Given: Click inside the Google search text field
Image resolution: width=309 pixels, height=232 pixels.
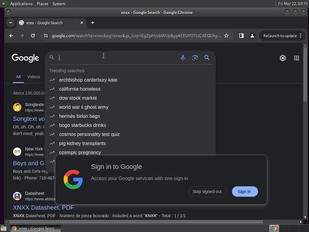Looking at the screenshot, I should [118, 58].
